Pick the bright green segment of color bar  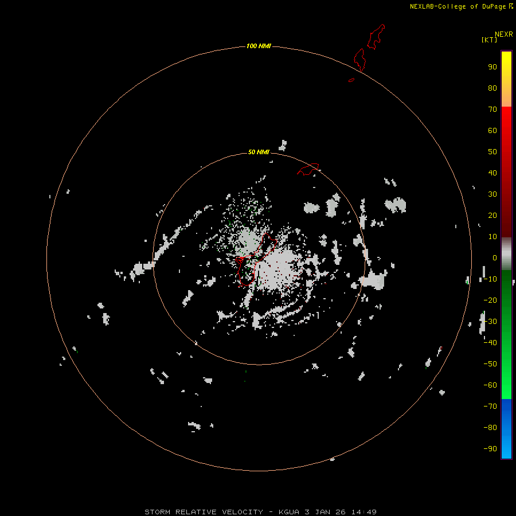[x=506, y=334]
